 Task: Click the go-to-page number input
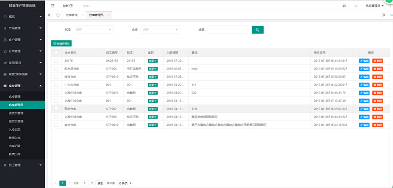tap(84, 183)
